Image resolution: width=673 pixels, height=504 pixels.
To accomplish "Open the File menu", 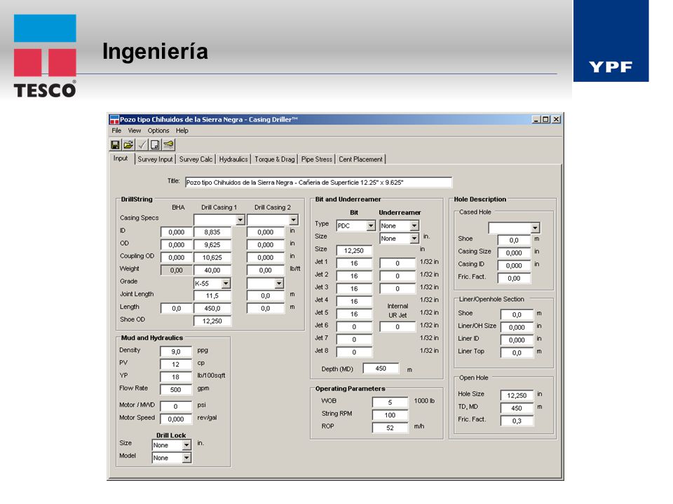I will [x=116, y=131].
